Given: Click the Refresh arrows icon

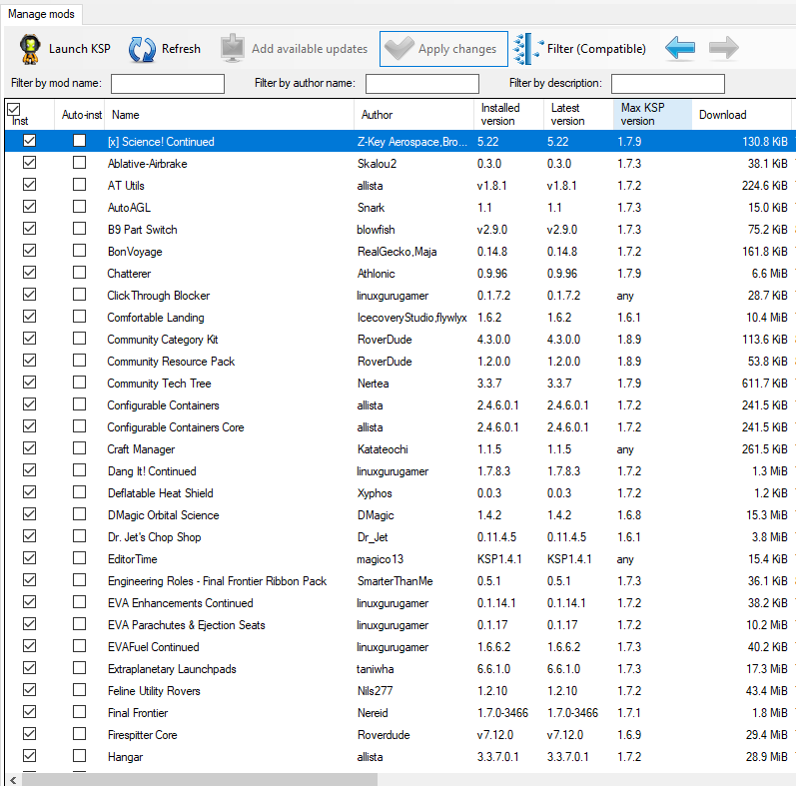Looking at the screenshot, I should (x=142, y=49).
